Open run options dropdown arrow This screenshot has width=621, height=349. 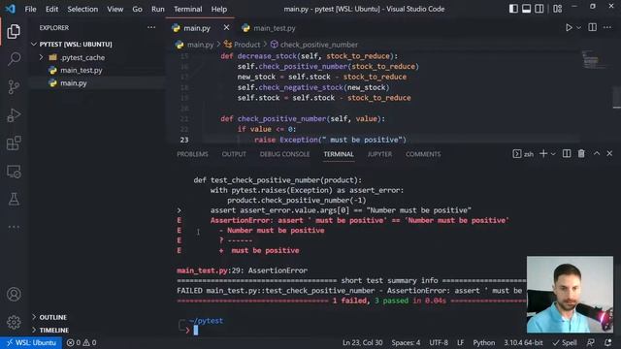pos(578,28)
